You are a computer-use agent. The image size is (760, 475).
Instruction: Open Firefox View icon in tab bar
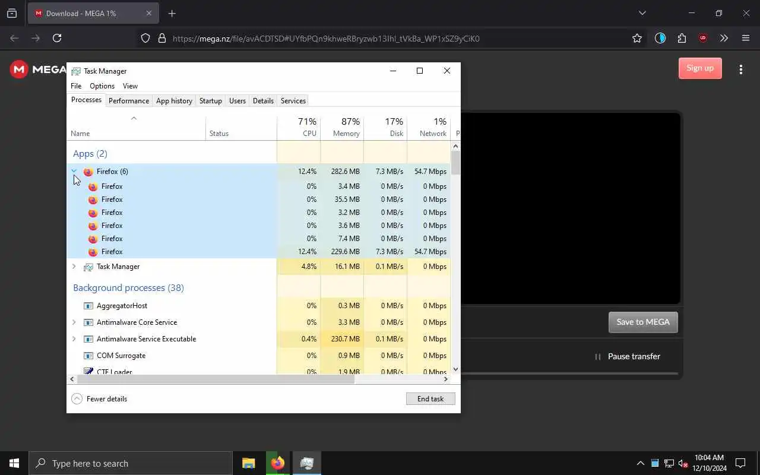[x=12, y=13]
